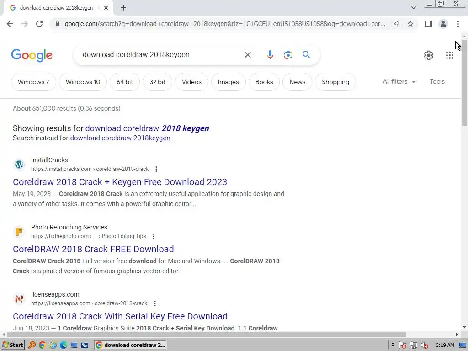Viewport: 468px width, 351px height.
Task: Open the Chrome profile avatar menu
Action: click(443, 24)
